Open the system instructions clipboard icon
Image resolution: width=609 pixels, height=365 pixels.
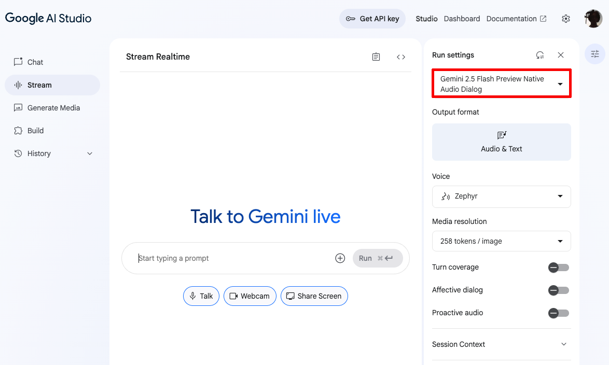pos(376,57)
